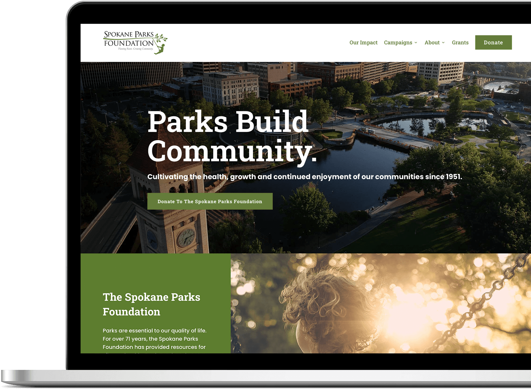Open the About menu item
The image size is (531, 389).
click(432, 43)
